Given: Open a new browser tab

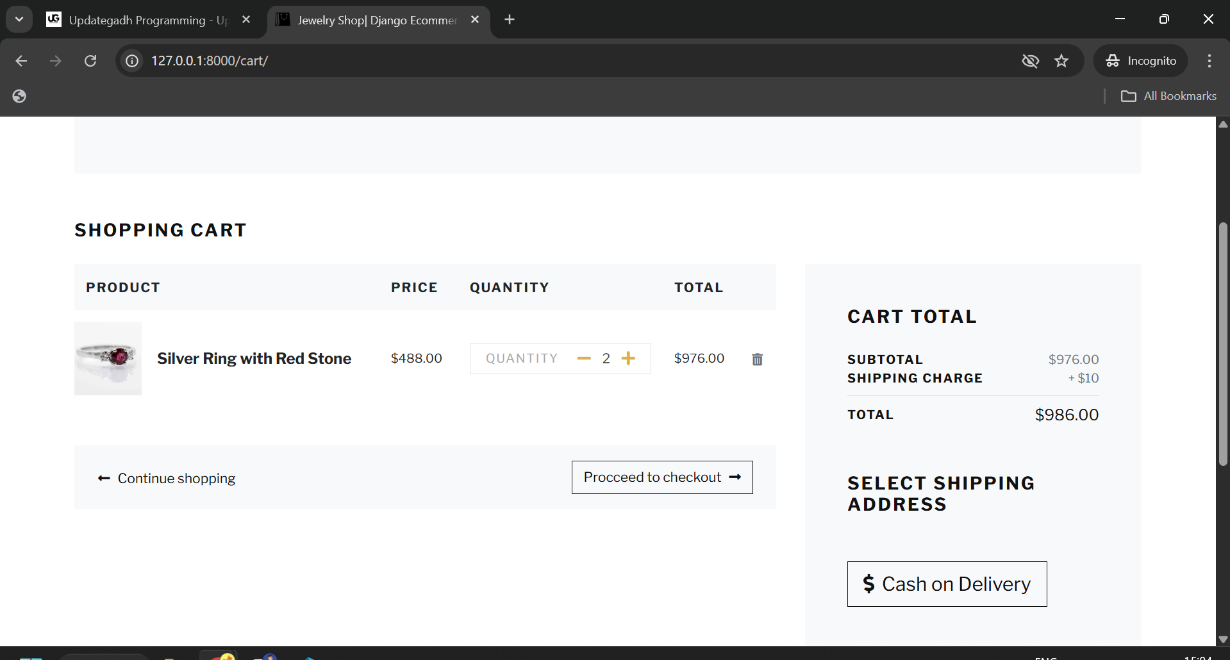Looking at the screenshot, I should (x=510, y=20).
